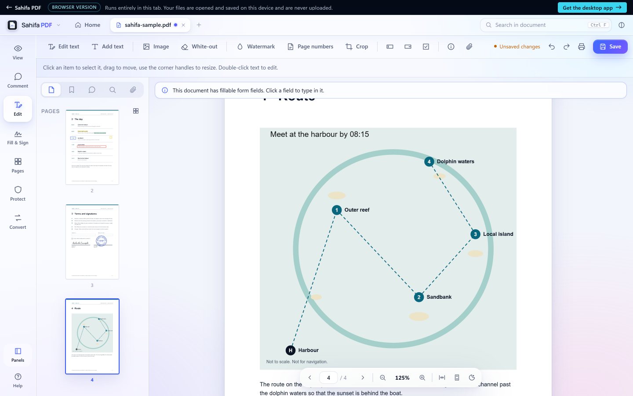Focus the Search in document field
Viewport: 633px width, 396px height.
(x=546, y=25)
